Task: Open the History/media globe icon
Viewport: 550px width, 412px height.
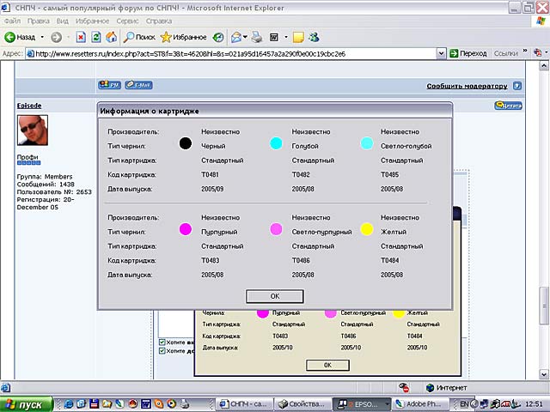Action: coord(218,37)
